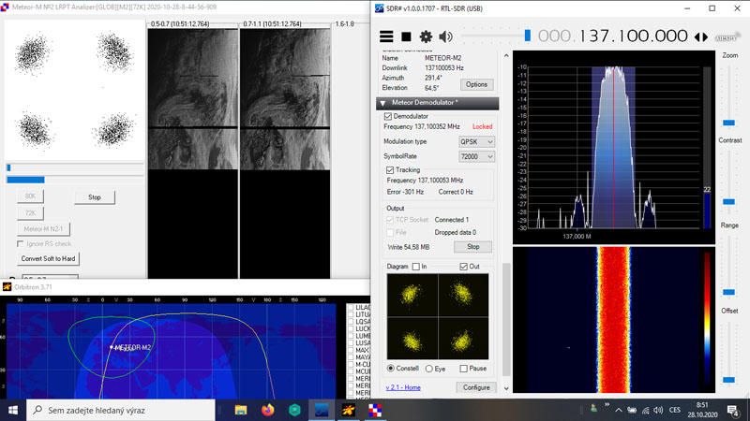The image size is (750, 421).
Task: Adjust the Offset slider in SDR#
Action: [x=728, y=380]
